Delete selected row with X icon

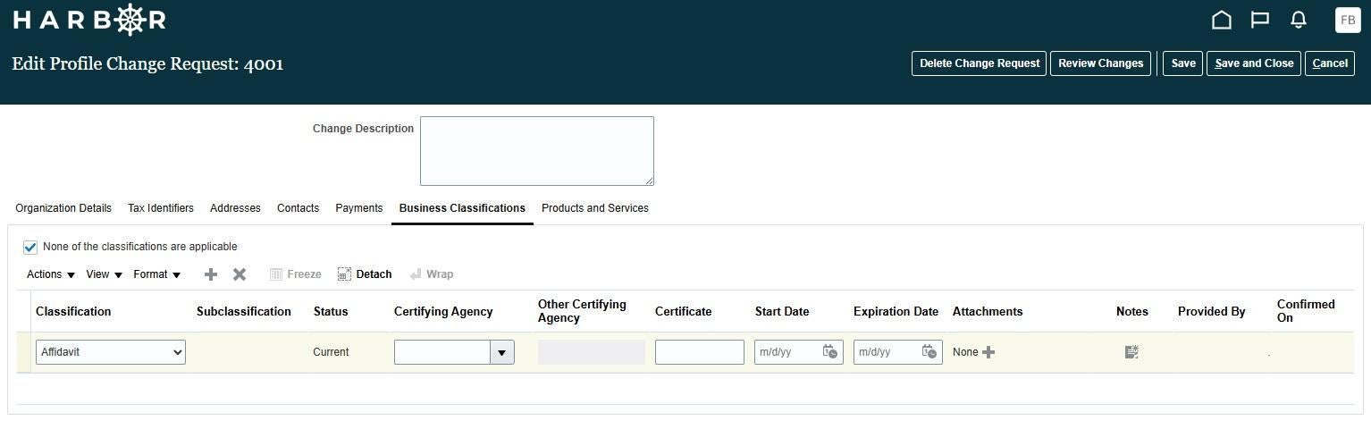[x=240, y=274]
